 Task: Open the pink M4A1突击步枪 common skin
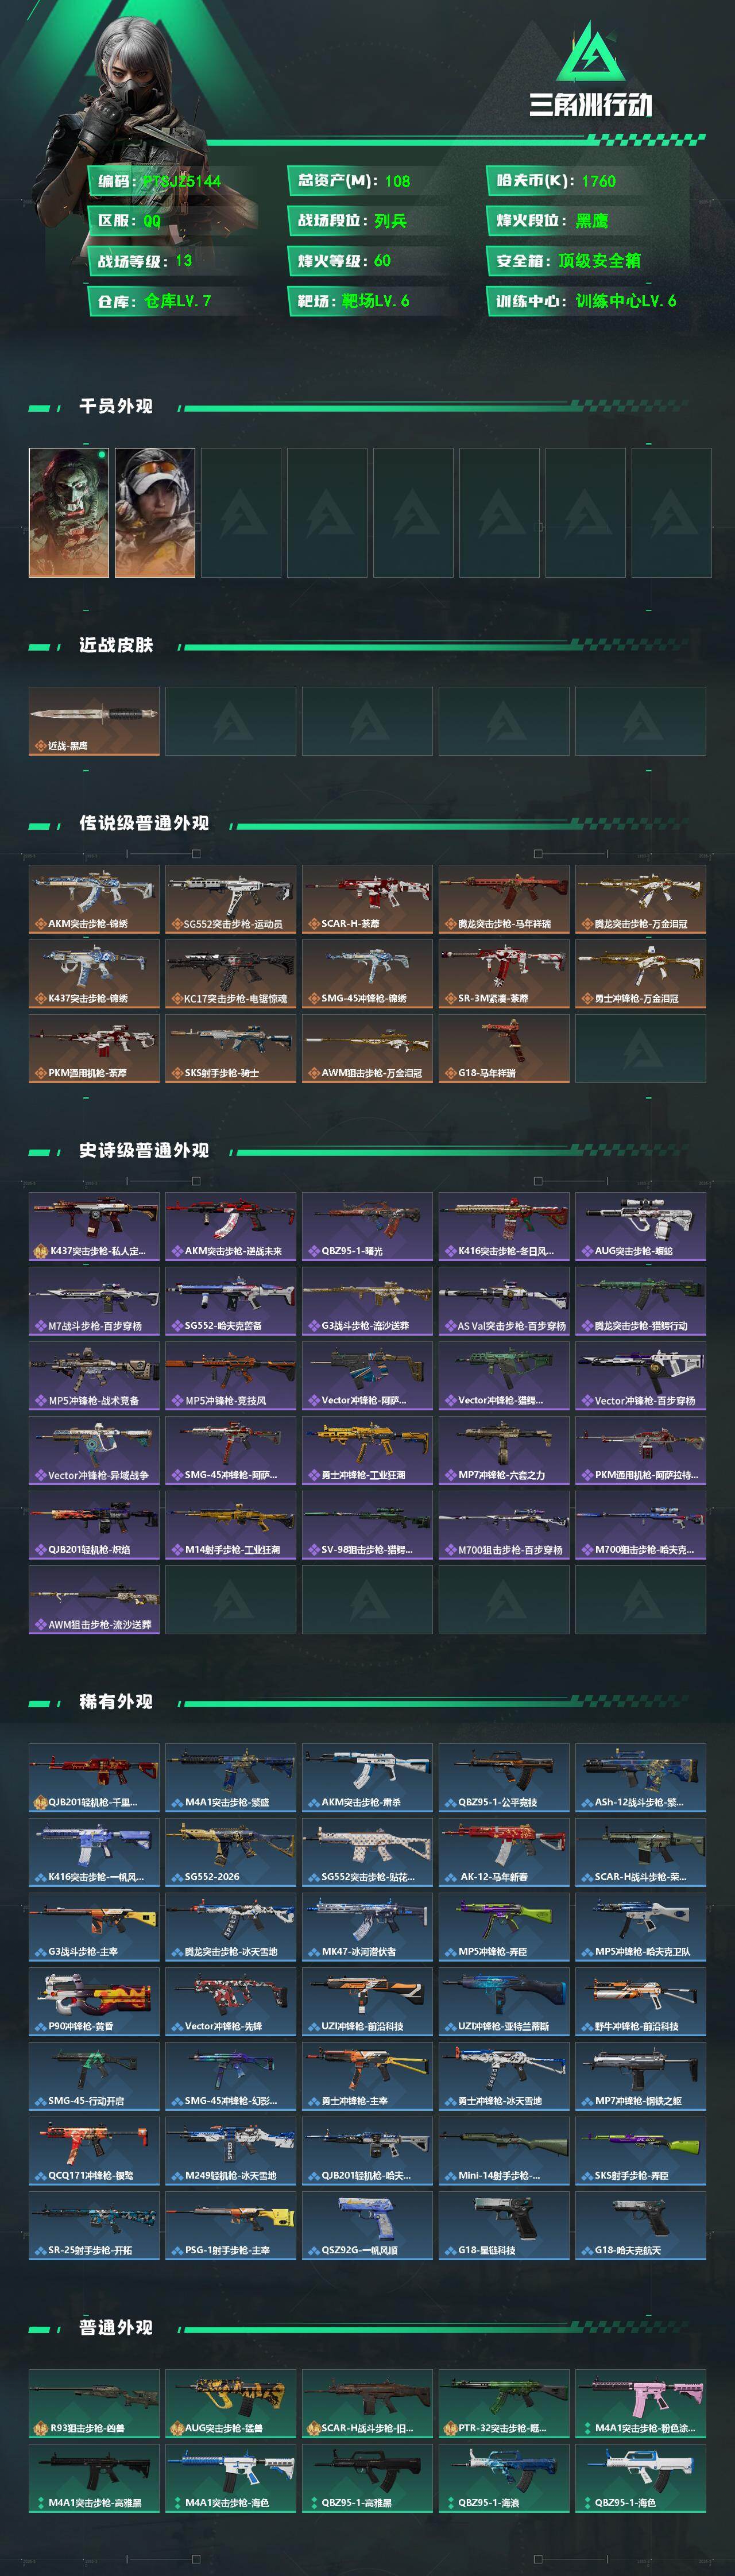coord(641,2403)
